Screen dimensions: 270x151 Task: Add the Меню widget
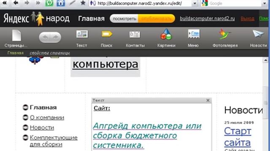[x=193, y=38]
